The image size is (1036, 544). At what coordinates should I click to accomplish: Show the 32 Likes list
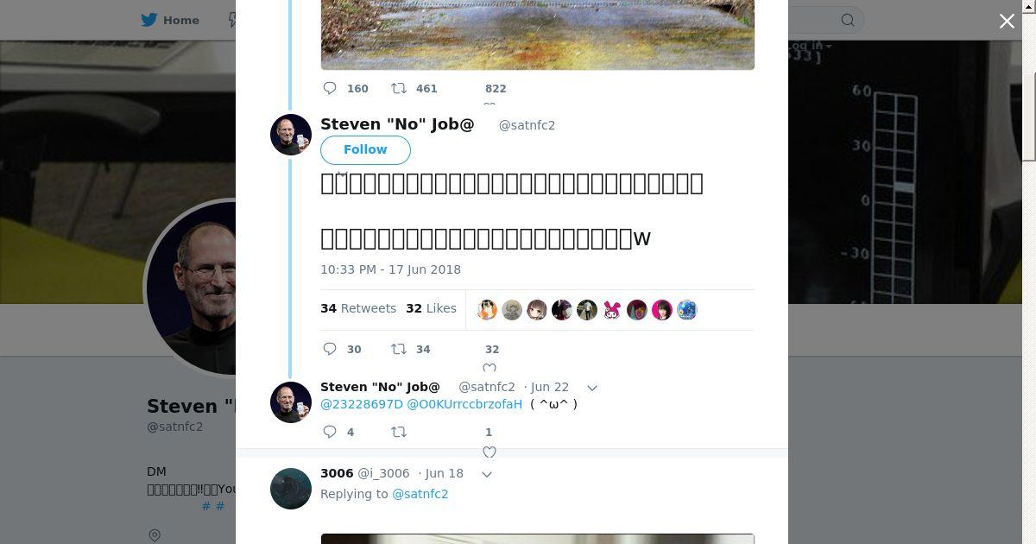[431, 308]
